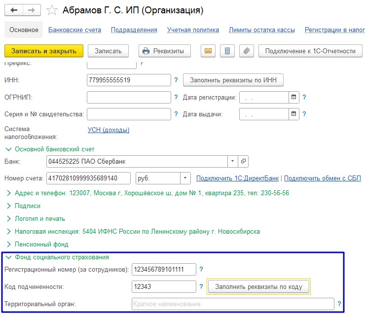Add to favorites with the star icon
Screen dimensions: 365x317
coord(52,10)
